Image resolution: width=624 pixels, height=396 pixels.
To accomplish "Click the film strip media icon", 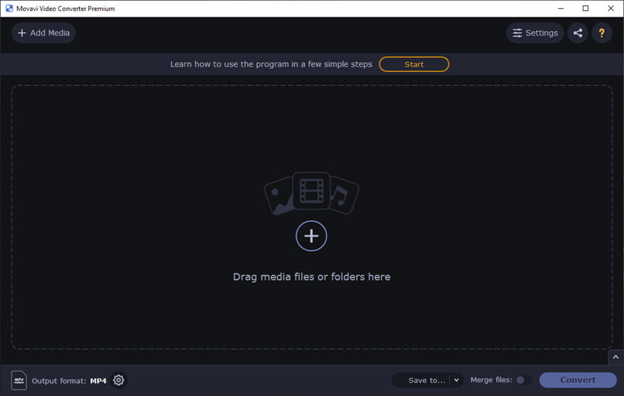I will [312, 191].
